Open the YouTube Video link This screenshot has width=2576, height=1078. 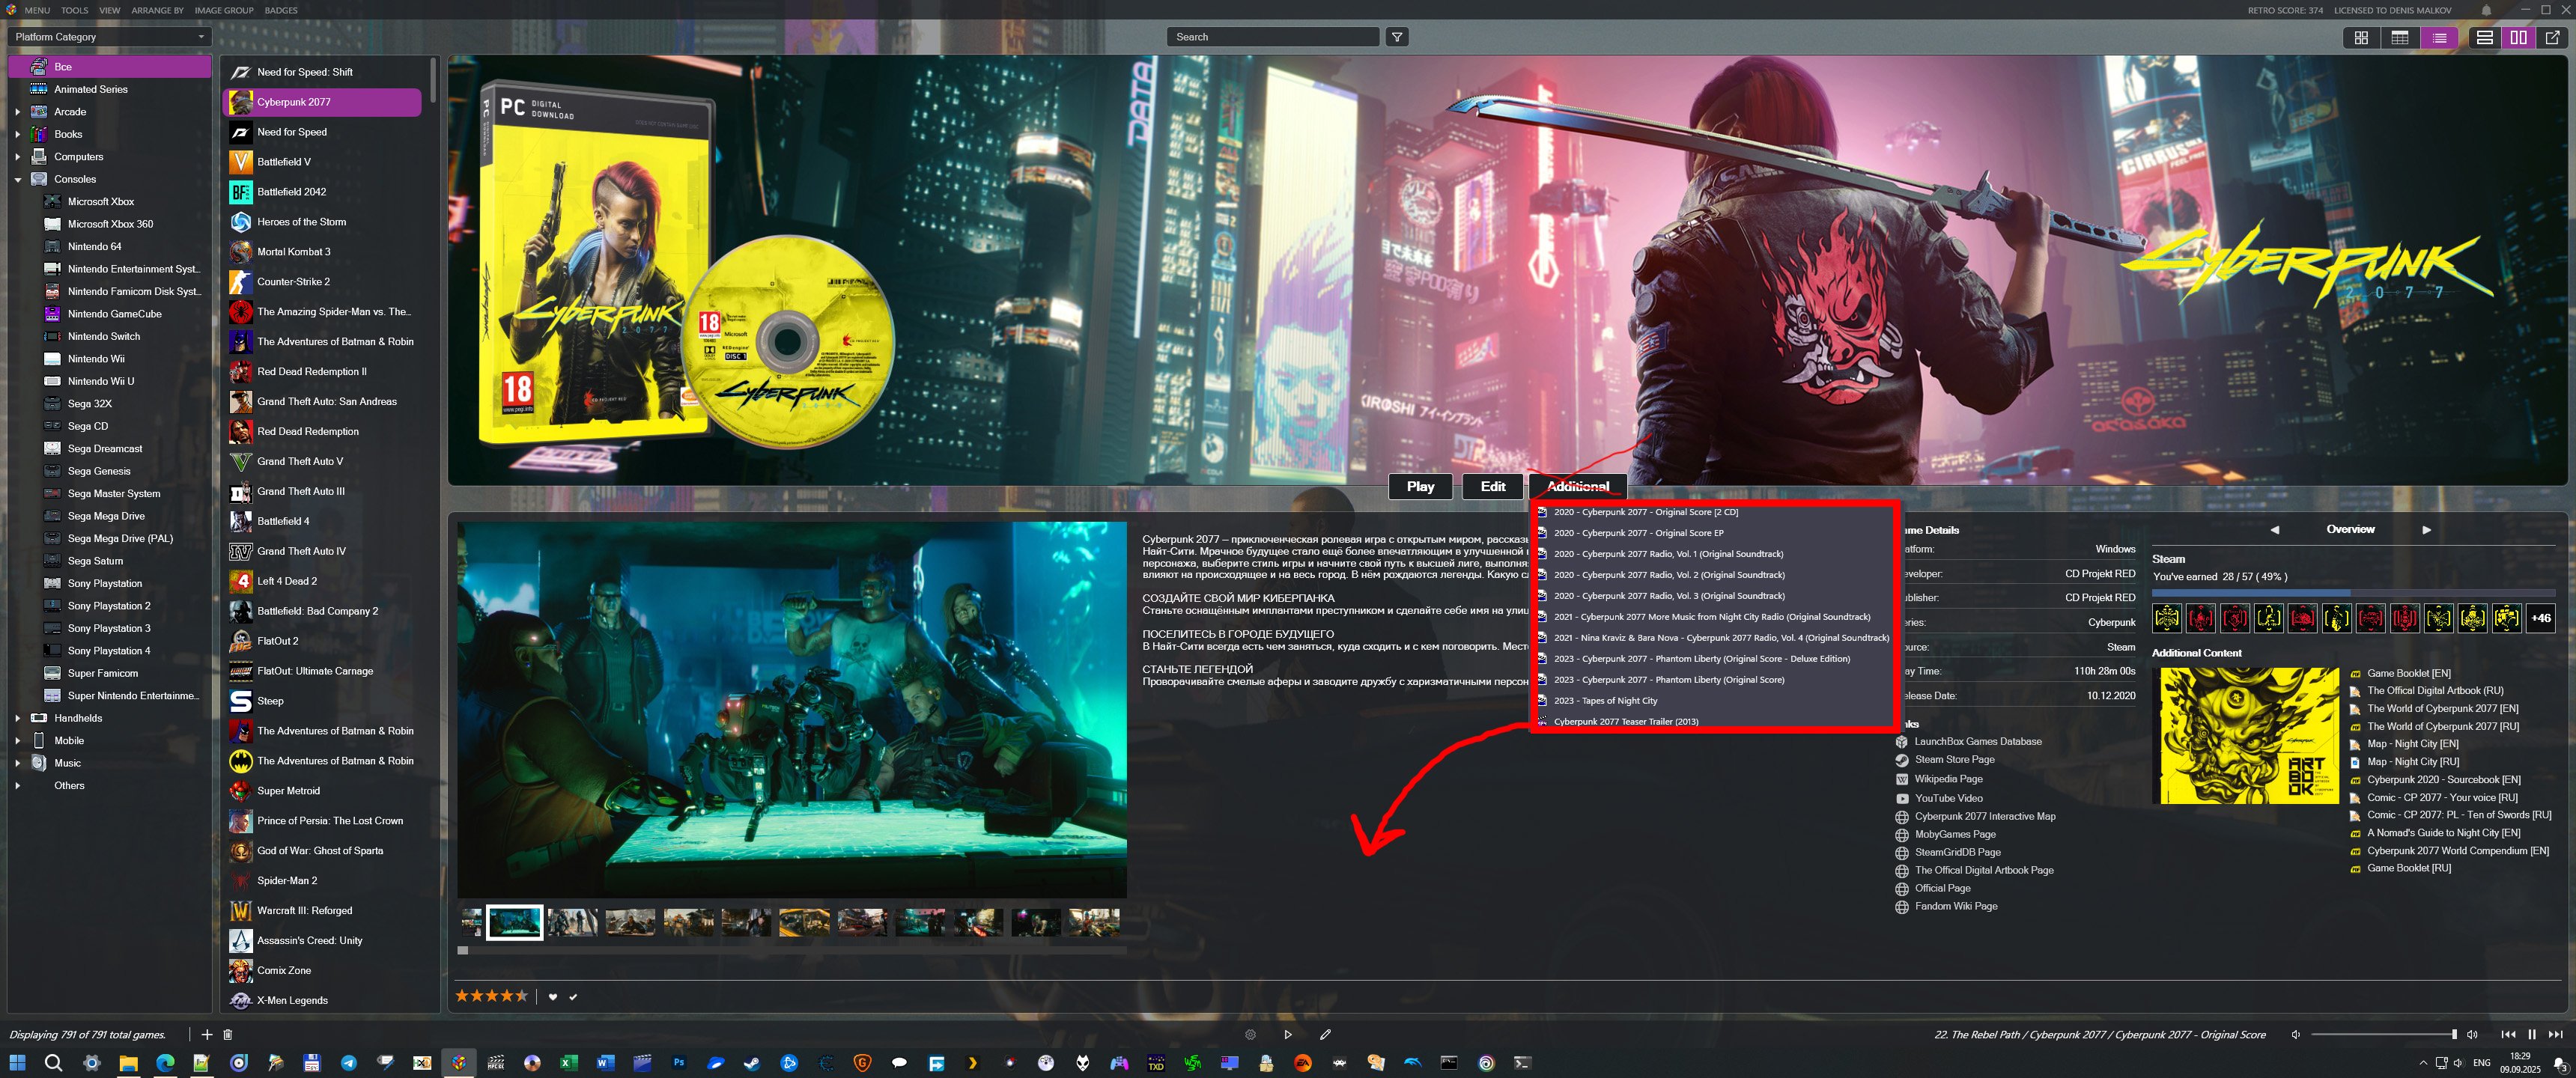coord(1948,798)
